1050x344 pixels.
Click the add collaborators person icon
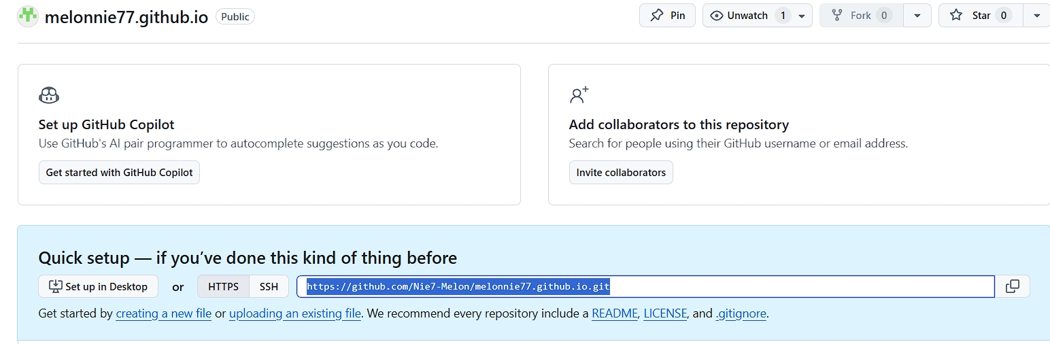579,95
